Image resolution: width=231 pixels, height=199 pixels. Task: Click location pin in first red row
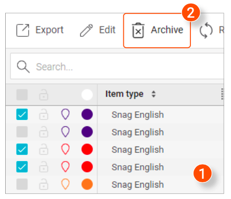click(x=66, y=149)
